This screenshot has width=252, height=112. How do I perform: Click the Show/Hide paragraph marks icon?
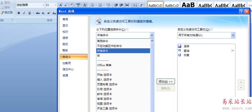point(141,5)
